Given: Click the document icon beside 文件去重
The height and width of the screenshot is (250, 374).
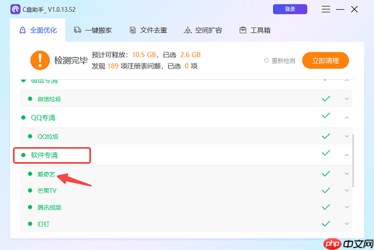Looking at the screenshot, I should (x=133, y=30).
